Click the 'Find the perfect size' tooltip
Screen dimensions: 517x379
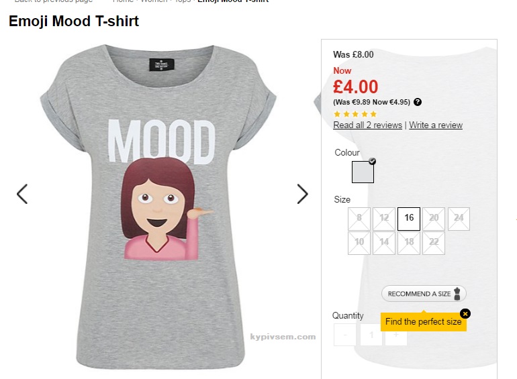[423, 322]
